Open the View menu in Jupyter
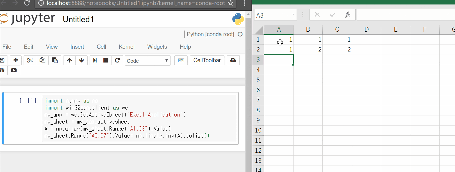 pyautogui.click(x=52, y=47)
